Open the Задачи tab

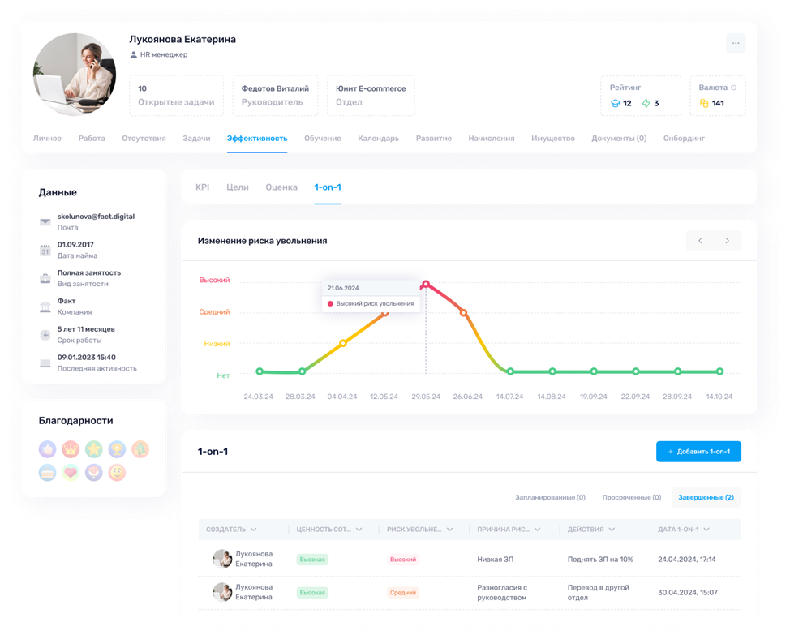[x=196, y=139]
